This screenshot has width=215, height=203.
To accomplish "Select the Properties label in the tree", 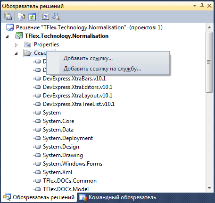I will point(46,44).
